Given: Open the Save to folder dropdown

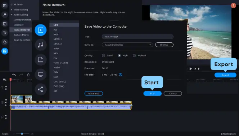Looking at the screenshot, I should (127, 44).
